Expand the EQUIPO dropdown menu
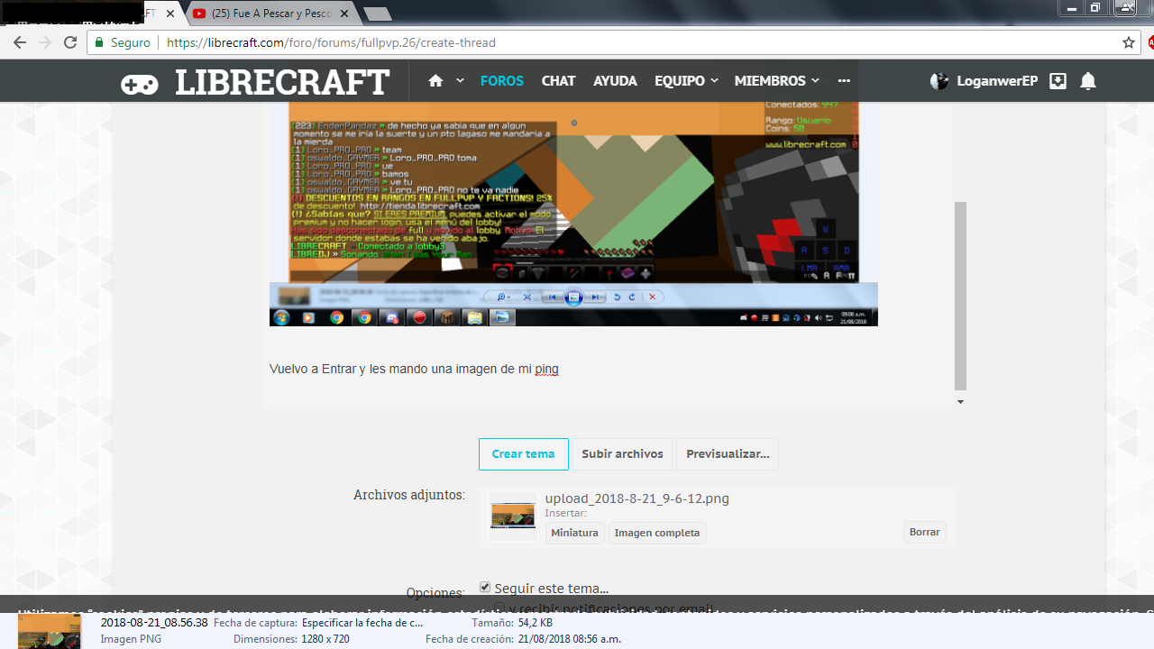Screen dimensions: 1154x649 [686, 81]
